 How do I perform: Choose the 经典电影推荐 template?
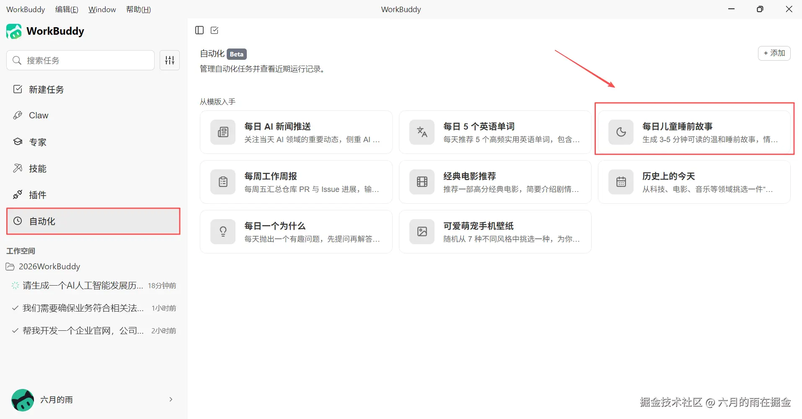point(495,182)
